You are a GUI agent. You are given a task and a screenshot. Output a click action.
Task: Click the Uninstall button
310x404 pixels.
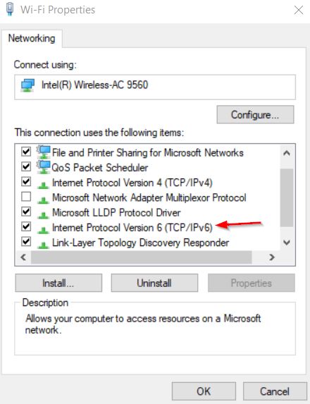[x=154, y=283]
